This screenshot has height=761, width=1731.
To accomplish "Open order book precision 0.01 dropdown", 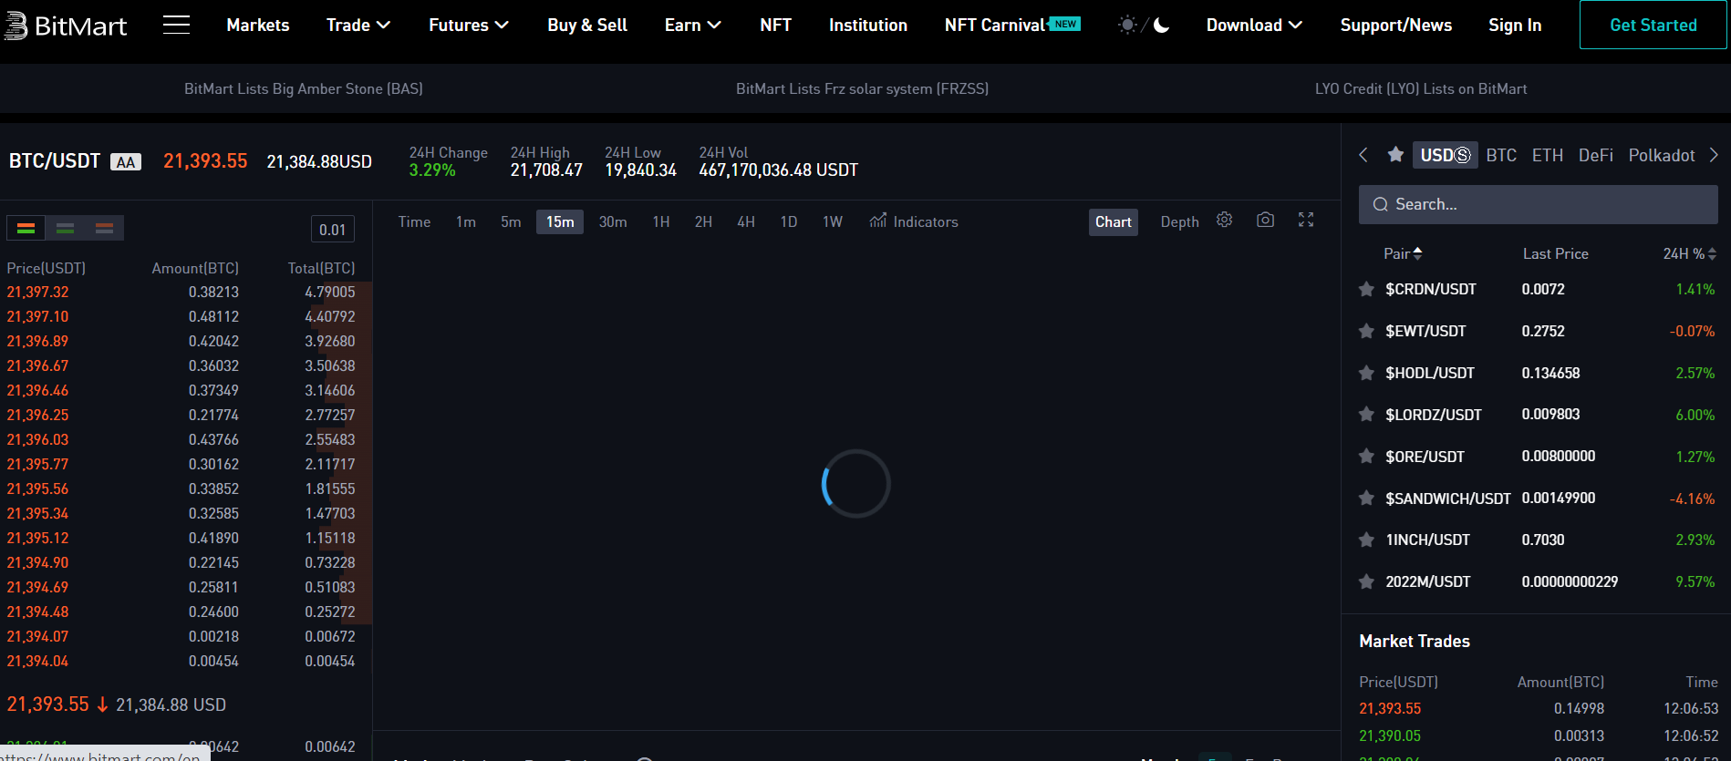I will click(332, 230).
